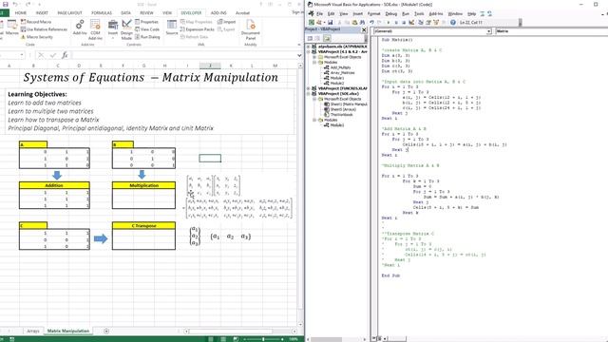
Task: Click Excel zoom slider handle
Action: point(263,339)
